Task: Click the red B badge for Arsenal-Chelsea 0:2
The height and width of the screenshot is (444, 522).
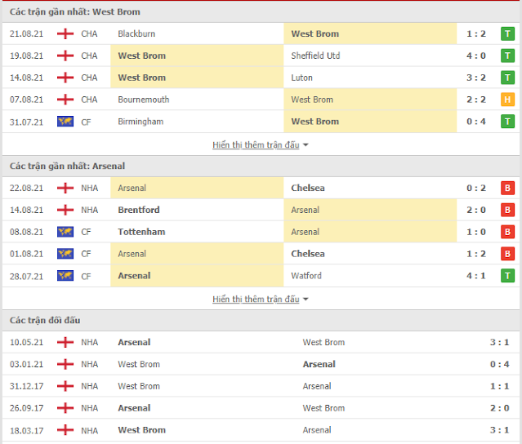Action: pos(507,188)
